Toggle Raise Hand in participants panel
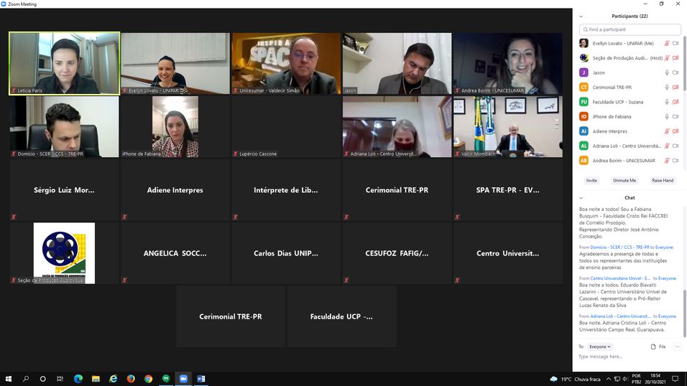The image size is (687, 386). (663, 180)
